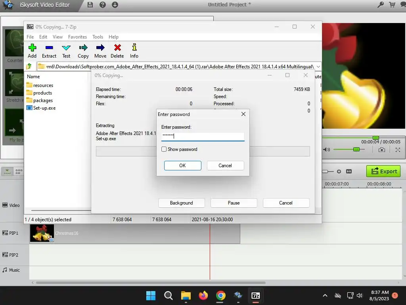Switch to storyboard grid view icon
This screenshot has height=305, width=406.
[19, 172]
